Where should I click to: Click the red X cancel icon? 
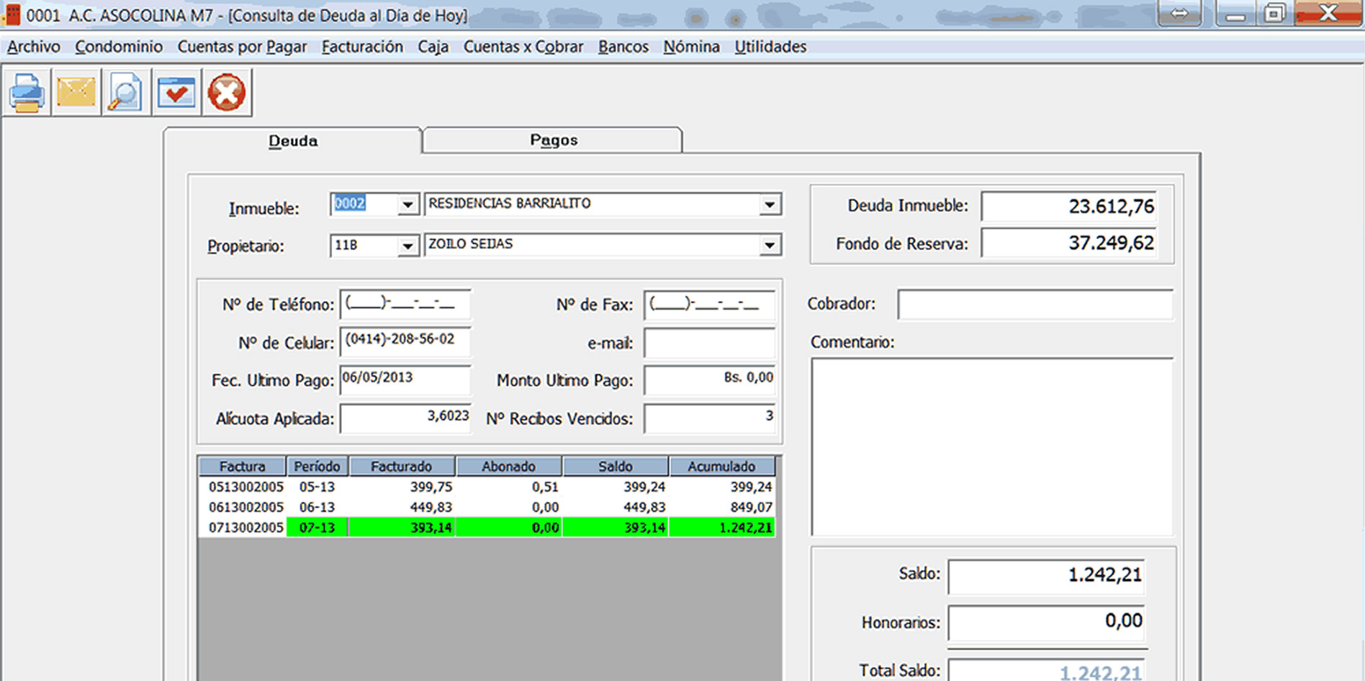pyautogui.click(x=227, y=93)
